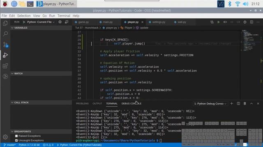This screenshot has width=263, height=147.
Task: Collapse the WATCH section
Action: coord(41,73)
